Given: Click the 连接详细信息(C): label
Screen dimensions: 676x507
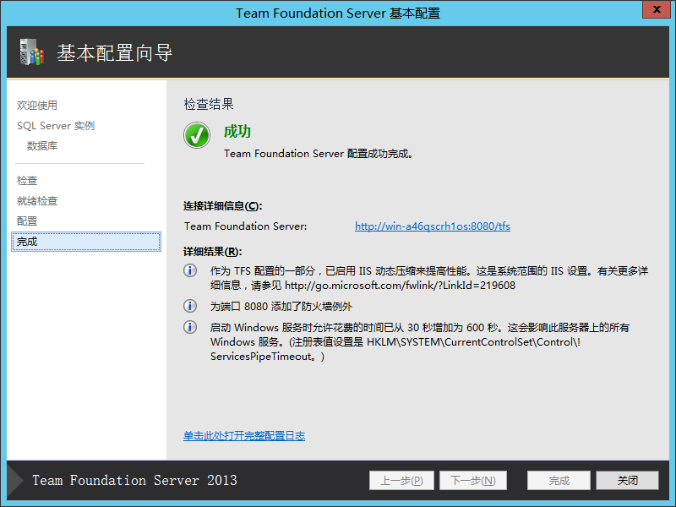Looking at the screenshot, I should (222, 206).
